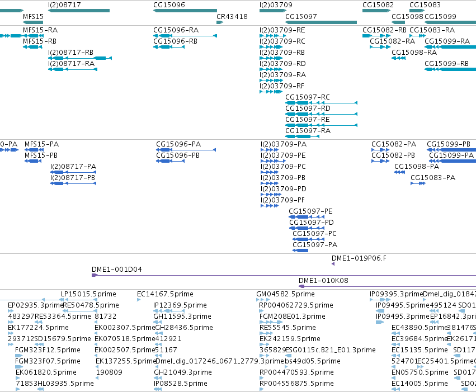This screenshot has width=476, height=392.
Task: Click protein l(2)08717-PB
Action: 73,183
